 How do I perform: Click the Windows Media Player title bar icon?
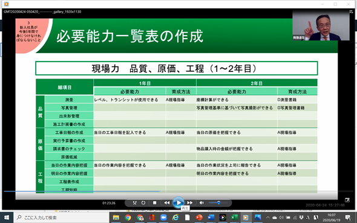click(x=6, y=4)
